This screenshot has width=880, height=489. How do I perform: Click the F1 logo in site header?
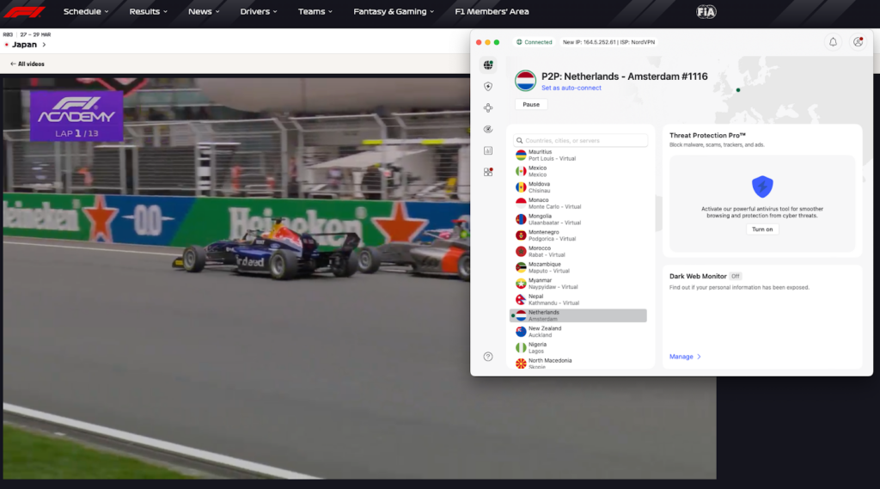tap(24, 11)
